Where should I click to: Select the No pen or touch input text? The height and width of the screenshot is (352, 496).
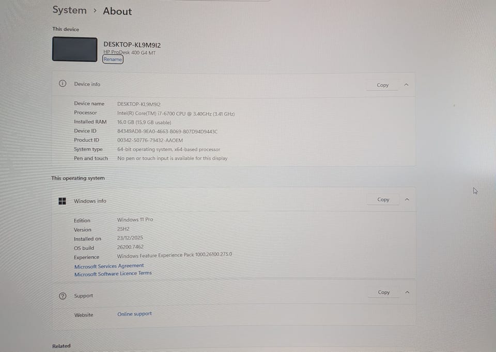173,158
